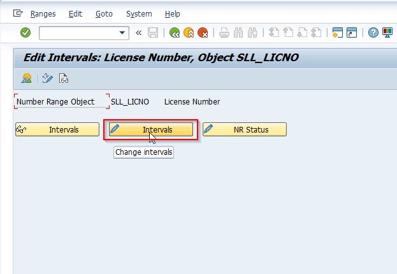Click the display glasses document icon

(63, 78)
